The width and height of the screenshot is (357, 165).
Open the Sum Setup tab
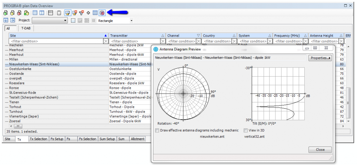click(x=107, y=139)
